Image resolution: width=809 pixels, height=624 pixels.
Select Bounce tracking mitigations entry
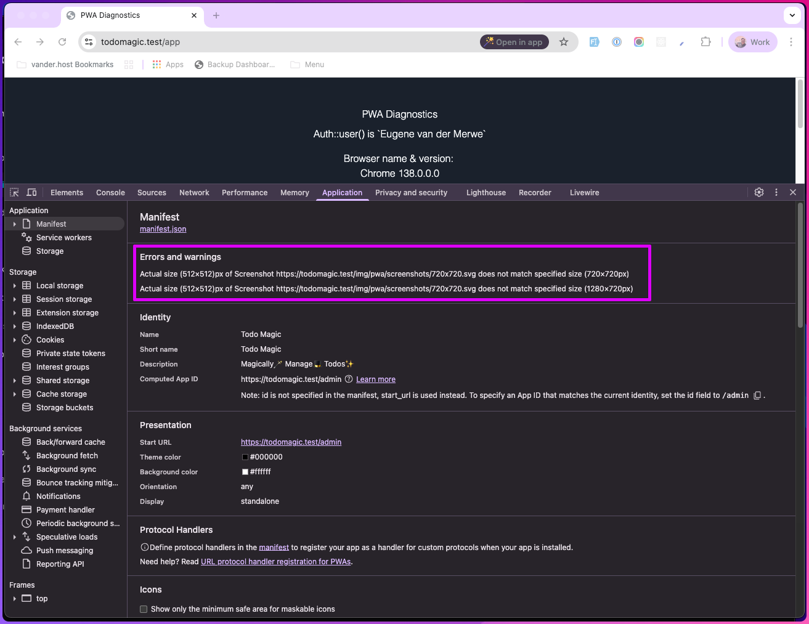tap(77, 483)
